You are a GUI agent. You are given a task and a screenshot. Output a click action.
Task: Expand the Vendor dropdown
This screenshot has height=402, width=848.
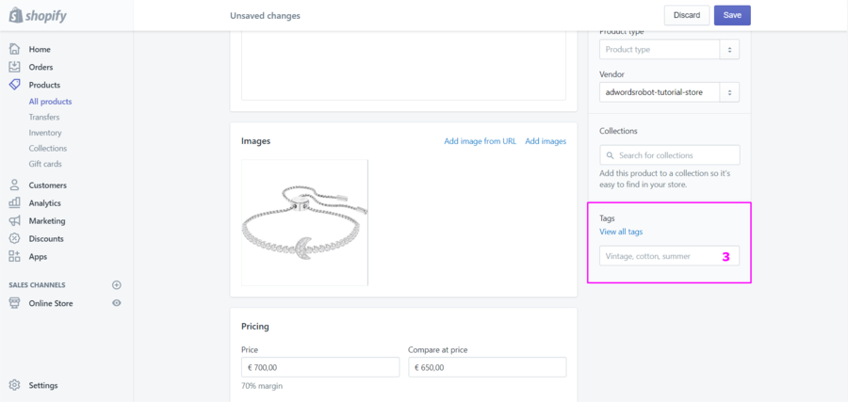click(x=669, y=92)
